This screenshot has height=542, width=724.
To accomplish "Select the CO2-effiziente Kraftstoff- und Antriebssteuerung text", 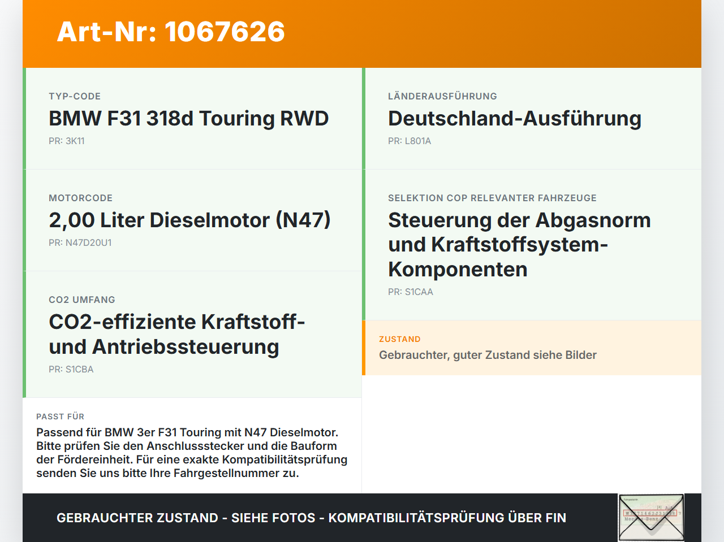I will click(177, 334).
